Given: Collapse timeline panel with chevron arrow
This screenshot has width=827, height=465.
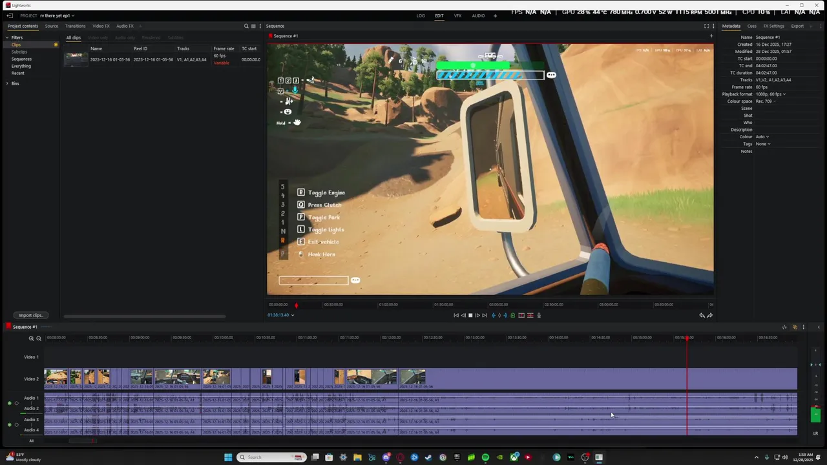Looking at the screenshot, I should point(818,327).
